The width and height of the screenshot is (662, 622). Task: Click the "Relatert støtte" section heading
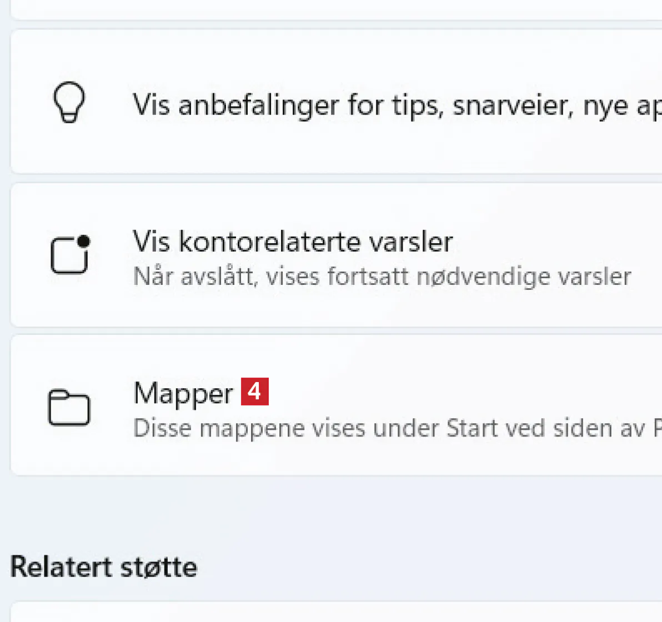click(x=103, y=567)
